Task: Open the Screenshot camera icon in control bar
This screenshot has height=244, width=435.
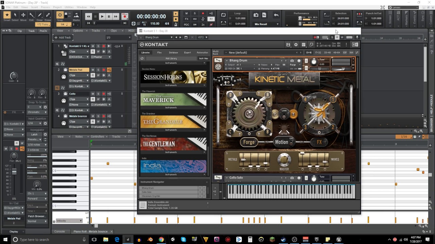Action: click(256, 15)
